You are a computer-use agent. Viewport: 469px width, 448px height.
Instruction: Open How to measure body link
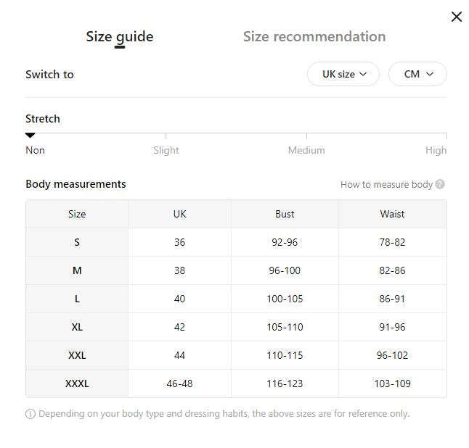(386, 185)
